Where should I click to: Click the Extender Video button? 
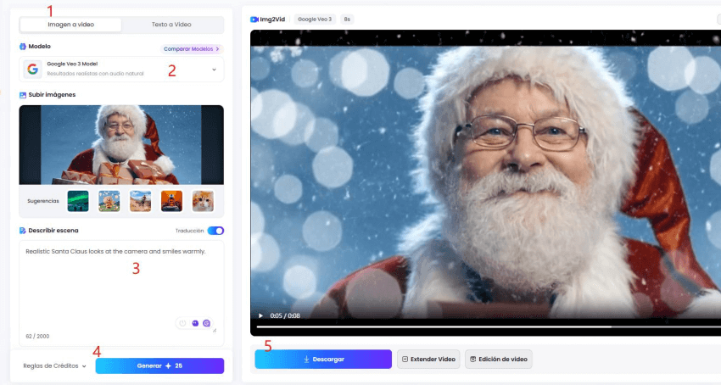(428, 360)
